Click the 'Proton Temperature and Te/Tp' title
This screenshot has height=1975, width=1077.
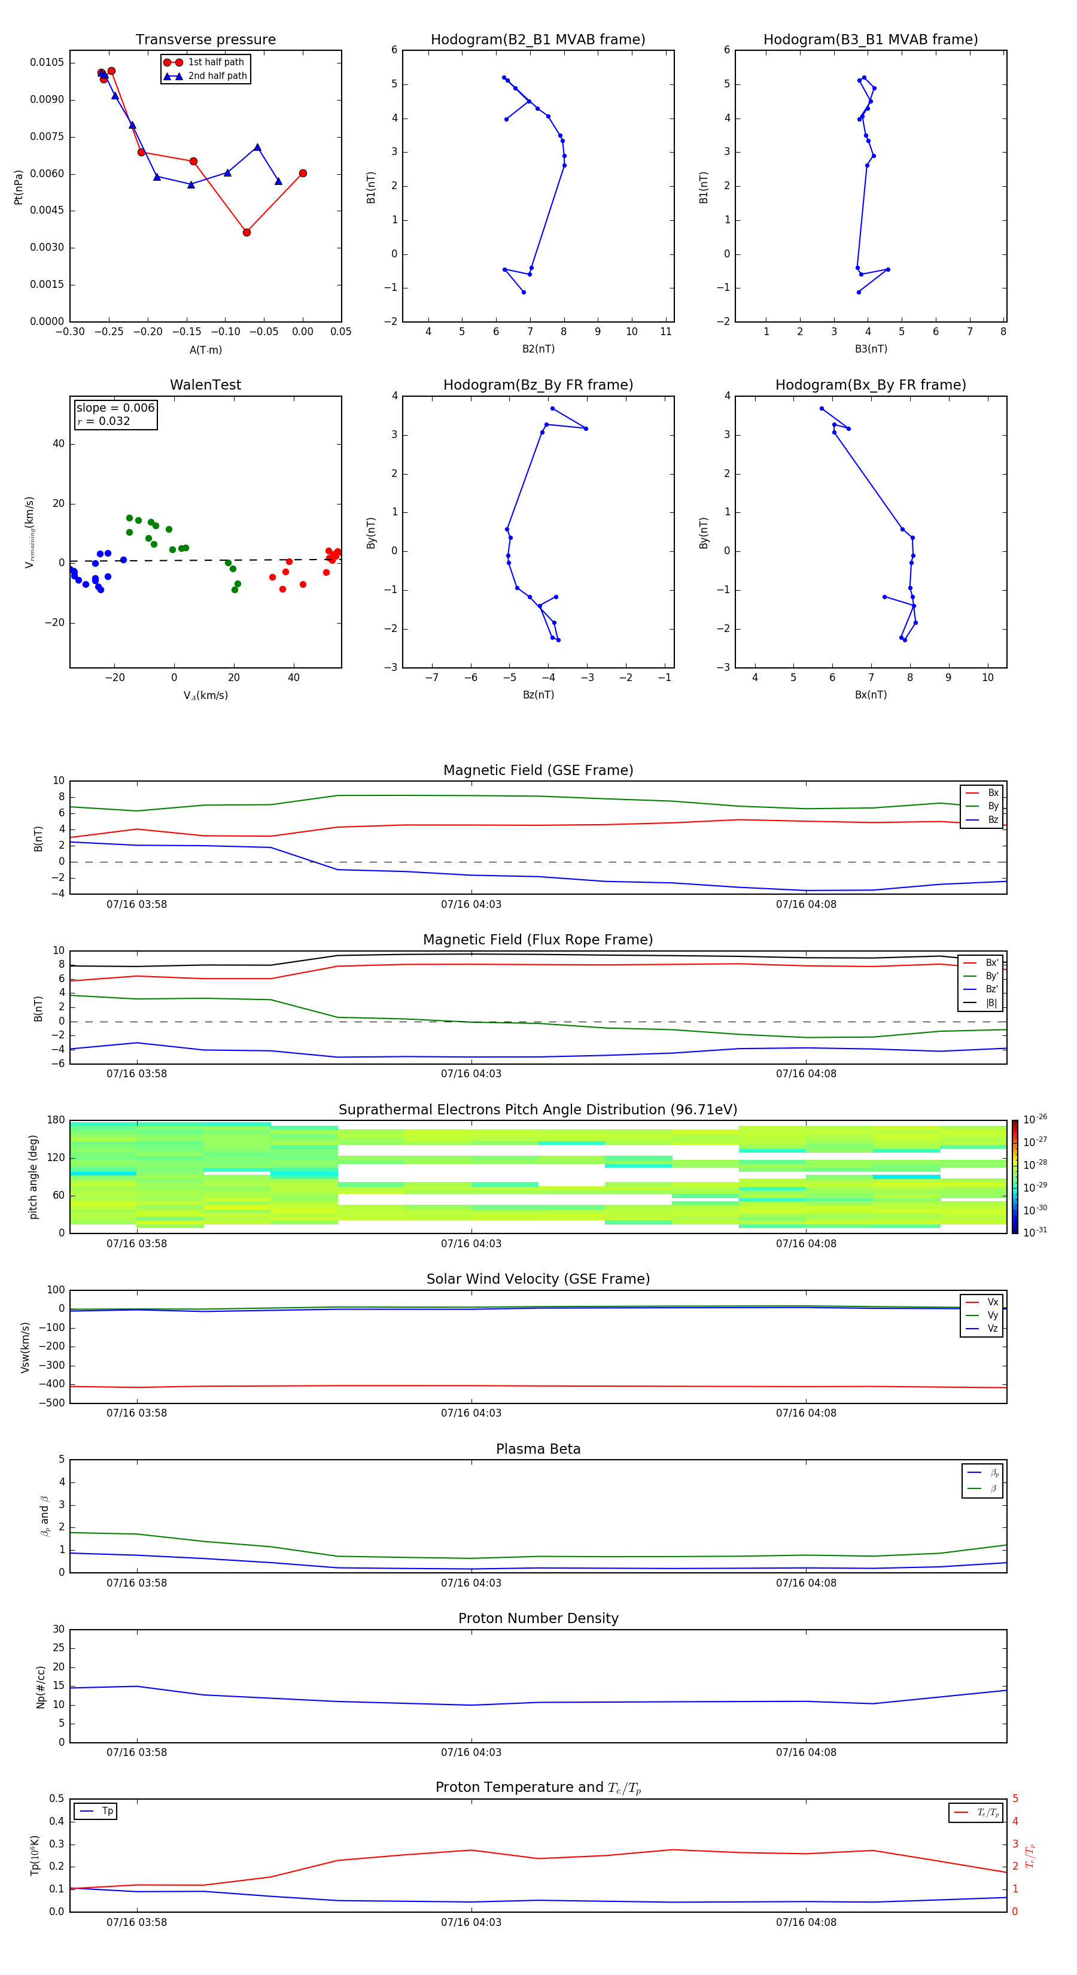(538, 1787)
